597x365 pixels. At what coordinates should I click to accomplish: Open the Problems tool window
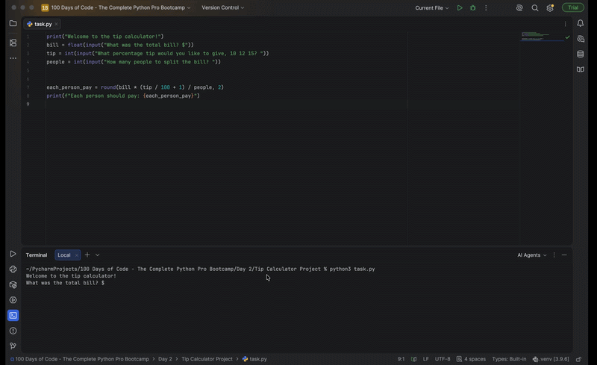click(13, 331)
